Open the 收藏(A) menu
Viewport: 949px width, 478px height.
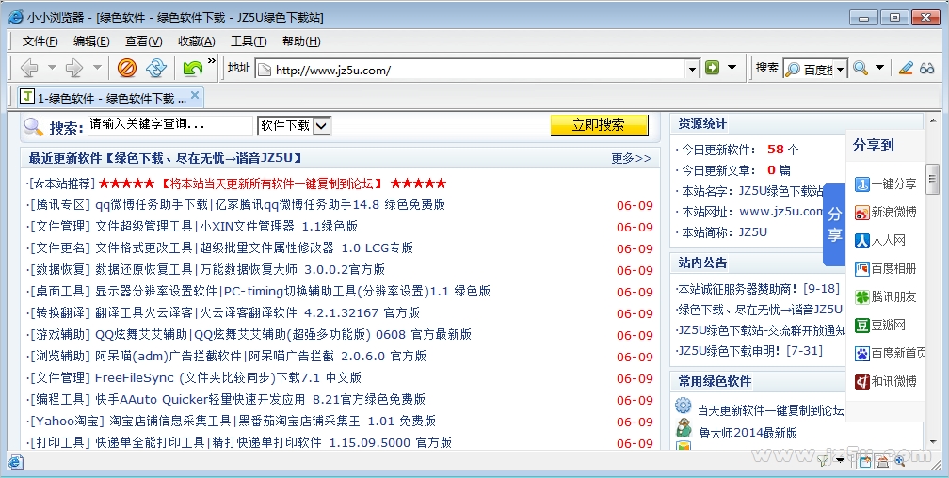click(196, 41)
